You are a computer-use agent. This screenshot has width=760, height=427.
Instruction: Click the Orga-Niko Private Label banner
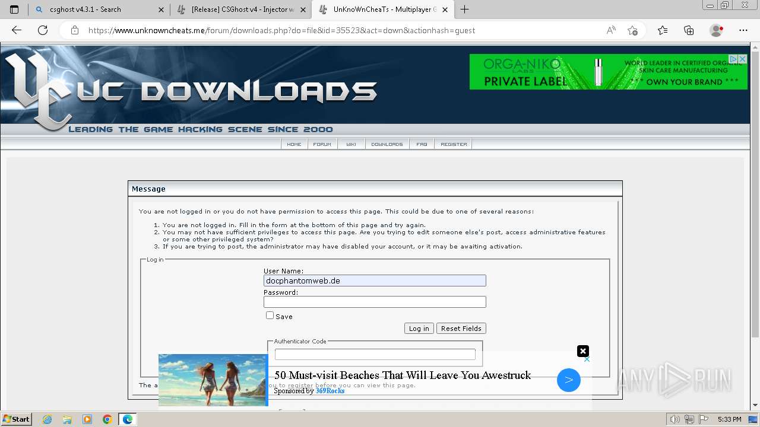[609, 72]
